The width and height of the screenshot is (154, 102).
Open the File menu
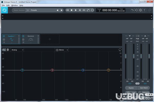[x=3, y=5]
